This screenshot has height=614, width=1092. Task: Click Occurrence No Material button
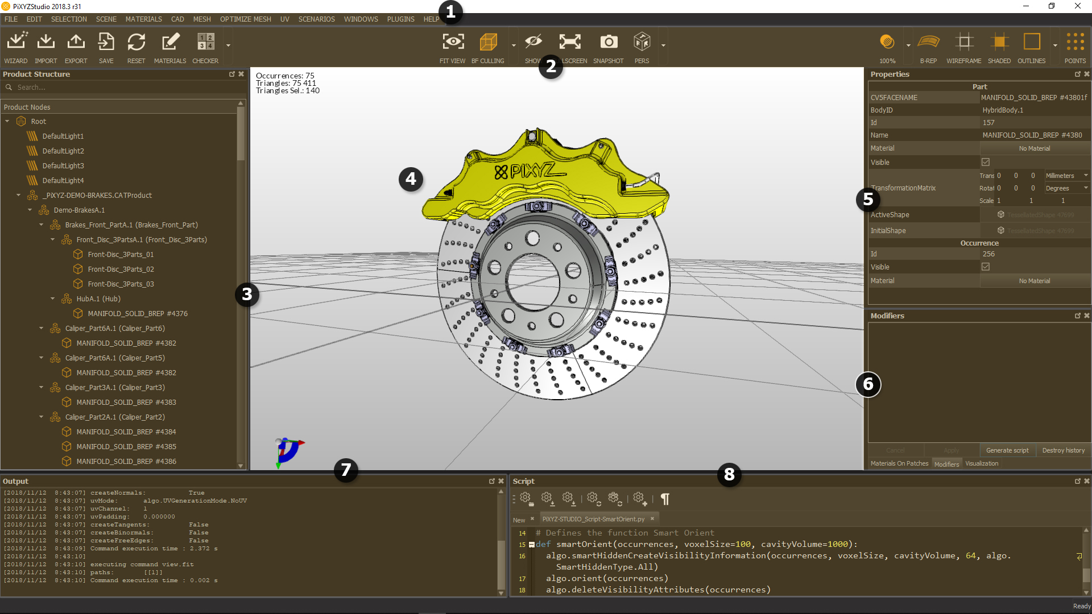point(1035,281)
